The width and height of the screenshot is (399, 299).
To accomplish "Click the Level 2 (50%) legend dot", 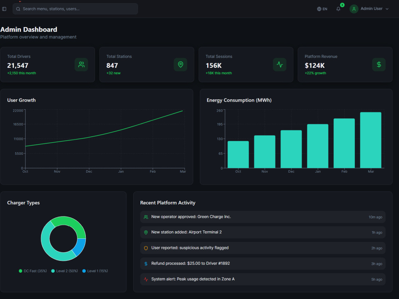I will [x=53, y=271].
